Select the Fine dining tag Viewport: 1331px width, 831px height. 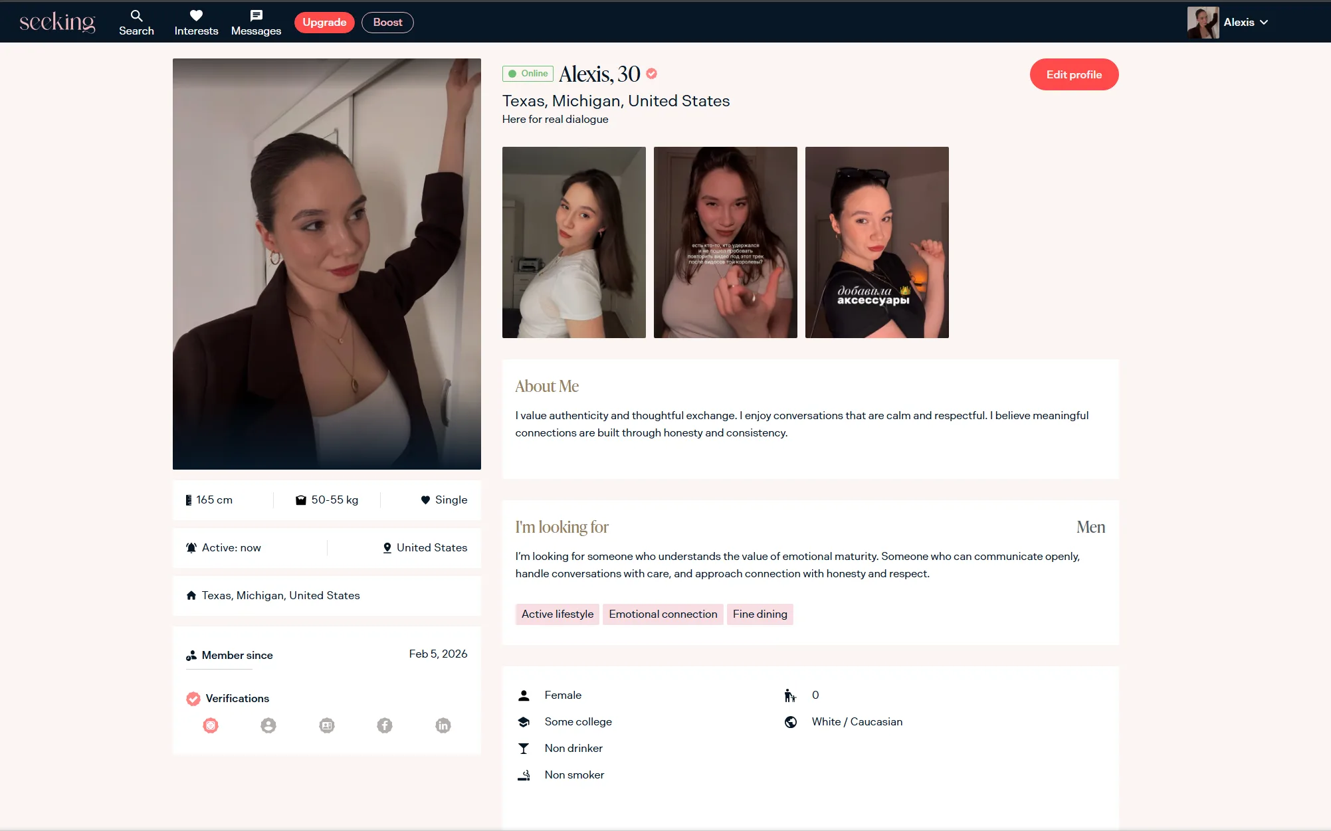(760, 614)
